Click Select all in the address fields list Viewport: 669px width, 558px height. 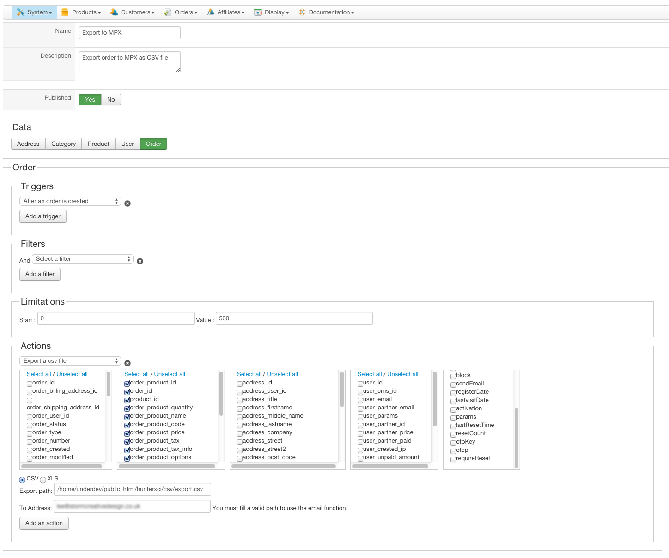249,374
